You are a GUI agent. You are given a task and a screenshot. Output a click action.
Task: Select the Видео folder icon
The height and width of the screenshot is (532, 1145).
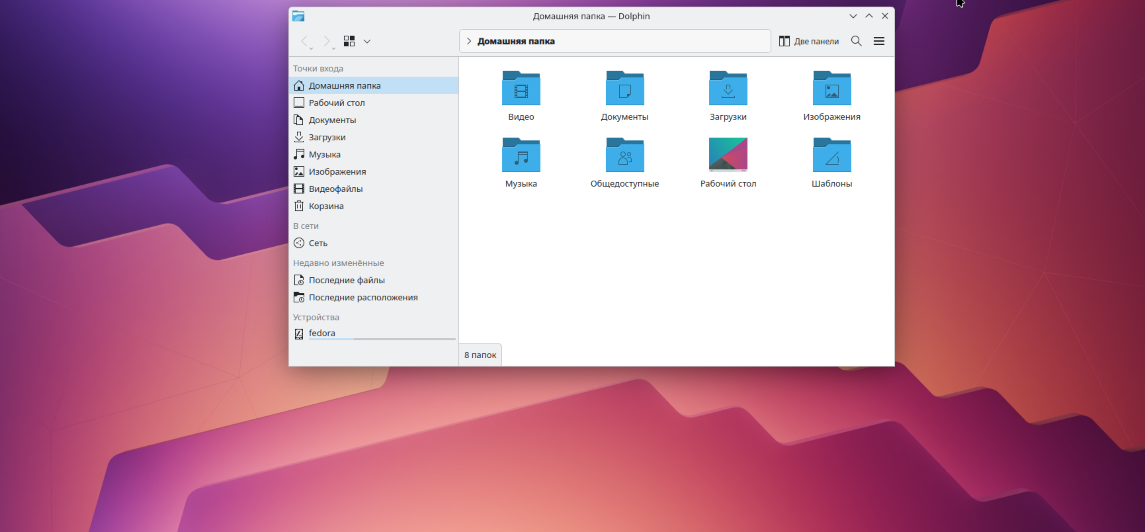click(x=521, y=88)
